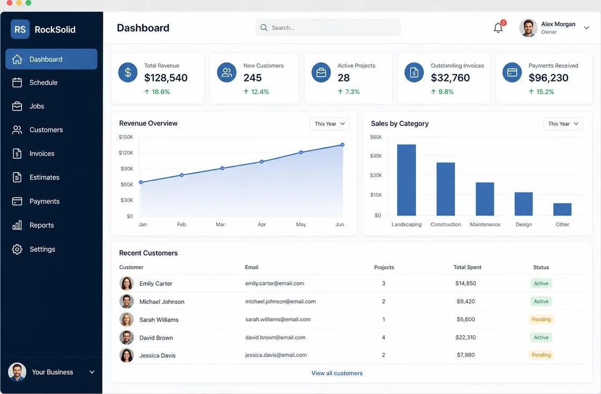Click the Search input field

click(328, 27)
